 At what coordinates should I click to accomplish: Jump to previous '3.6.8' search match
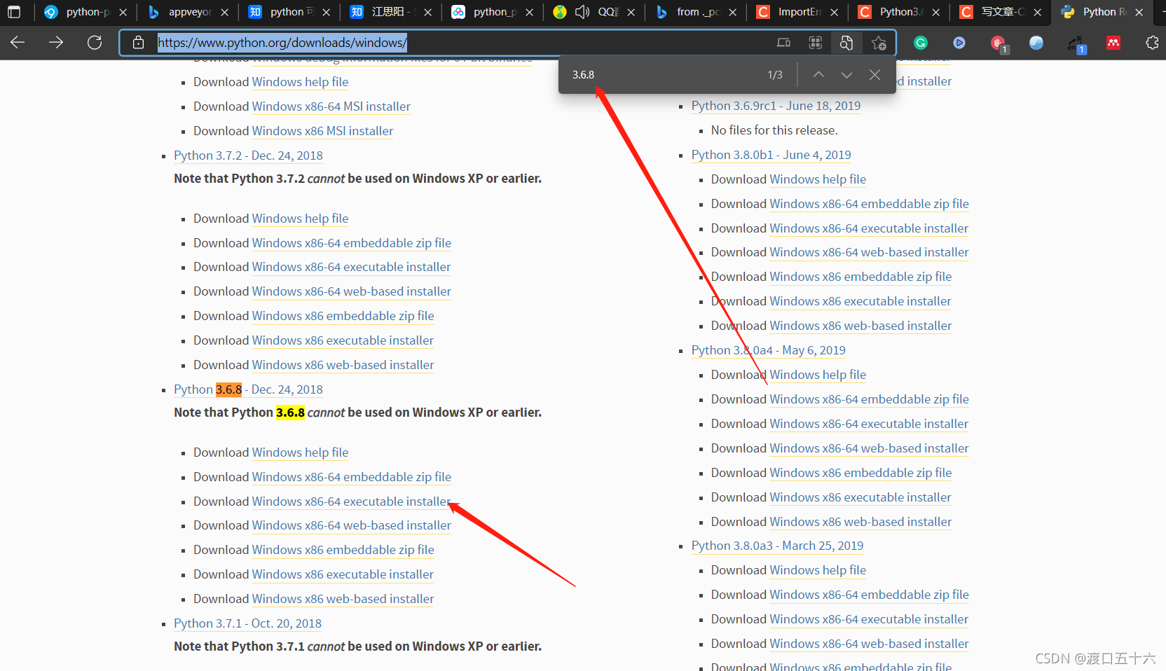tap(818, 74)
